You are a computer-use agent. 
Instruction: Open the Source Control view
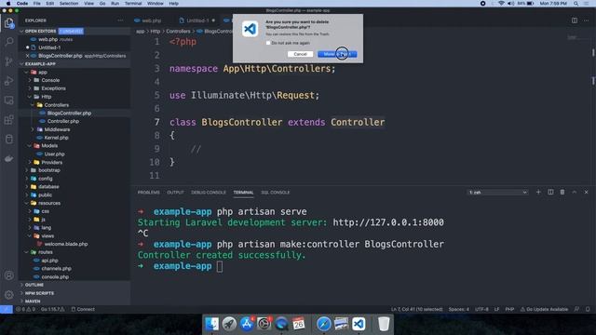point(8,61)
